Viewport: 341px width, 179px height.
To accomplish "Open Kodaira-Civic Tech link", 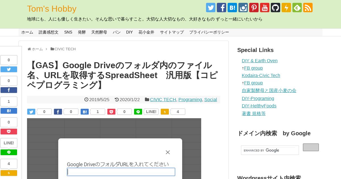I will point(261,76).
